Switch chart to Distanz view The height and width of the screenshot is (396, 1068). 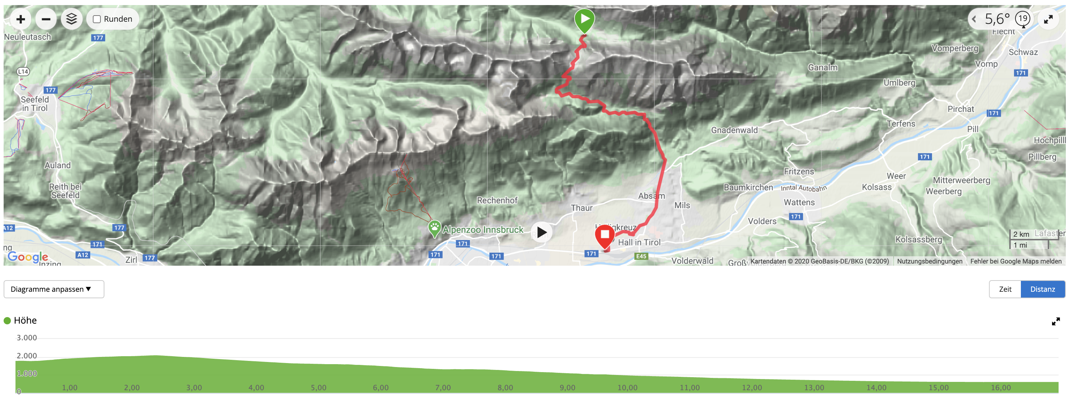coord(1042,289)
